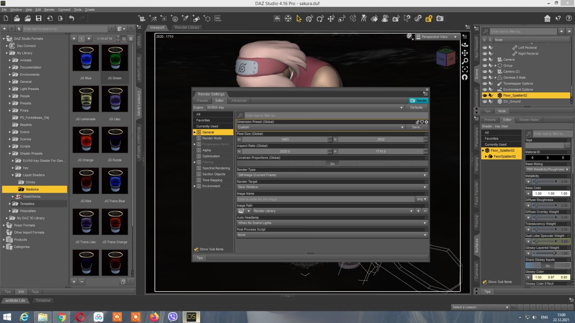The height and width of the screenshot is (323, 575).
Task: Expand the Environment section in Render Settings
Action: (195, 186)
